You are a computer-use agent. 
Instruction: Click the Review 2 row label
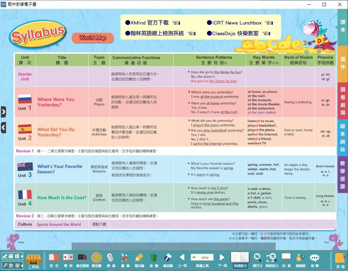[x=25, y=216]
